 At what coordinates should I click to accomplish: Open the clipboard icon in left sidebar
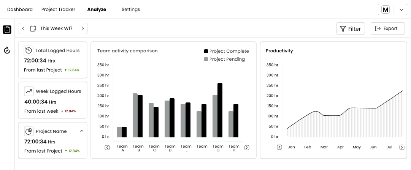click(x=7, y=30)
